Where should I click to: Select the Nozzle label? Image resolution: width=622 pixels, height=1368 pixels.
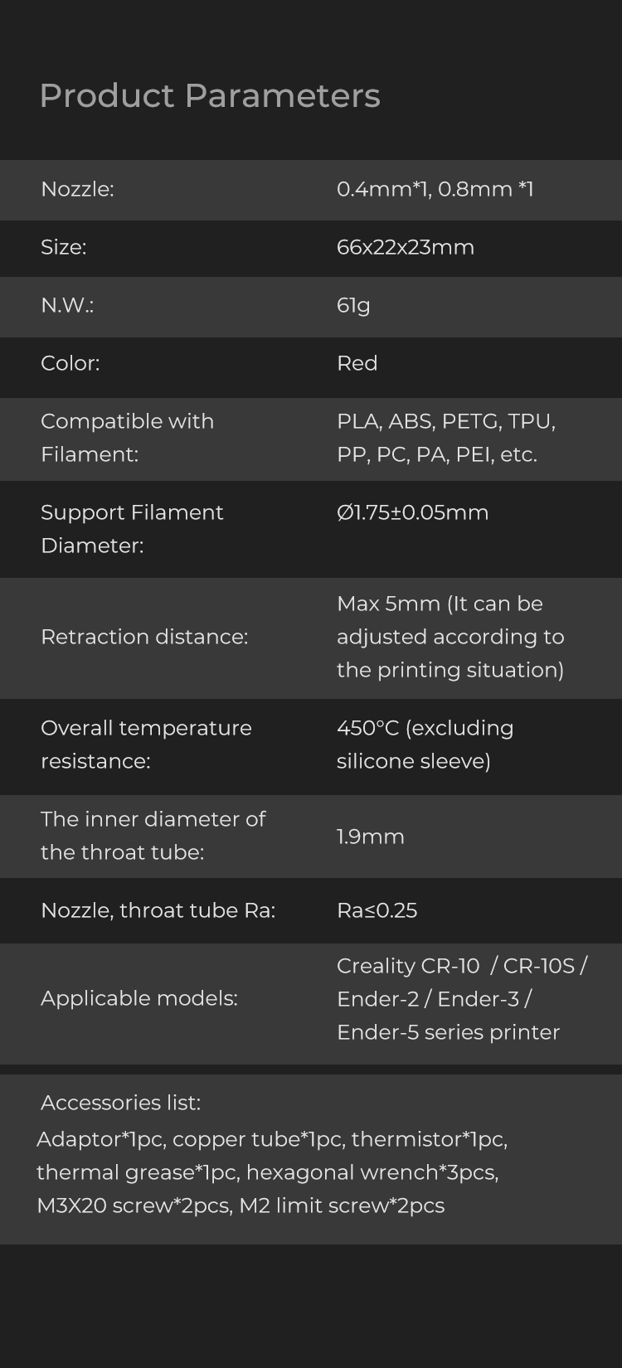[x=77, y=189]
